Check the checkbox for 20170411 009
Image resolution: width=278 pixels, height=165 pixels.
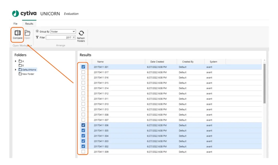click(x=83, y=152)
